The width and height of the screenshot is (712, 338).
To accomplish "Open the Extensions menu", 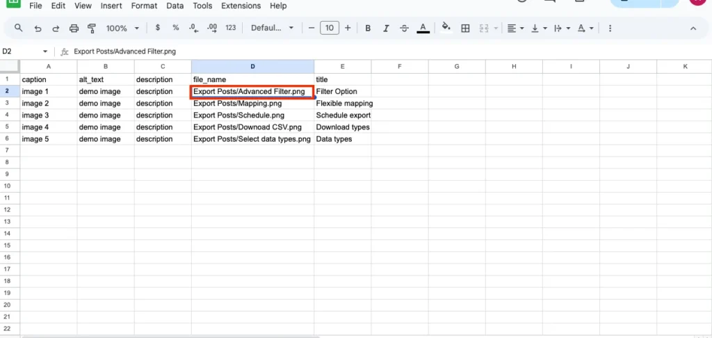I will coord(241,6).
